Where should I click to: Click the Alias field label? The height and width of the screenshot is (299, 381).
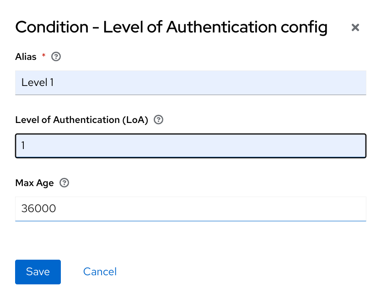tap(25, 56)
